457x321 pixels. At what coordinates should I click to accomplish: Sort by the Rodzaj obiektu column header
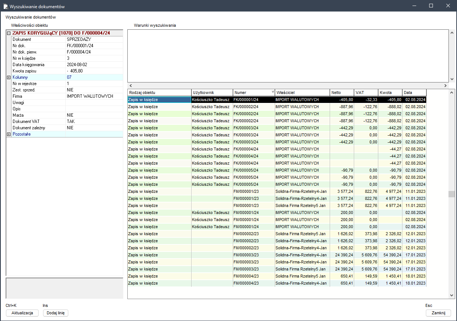pos(159,93)
